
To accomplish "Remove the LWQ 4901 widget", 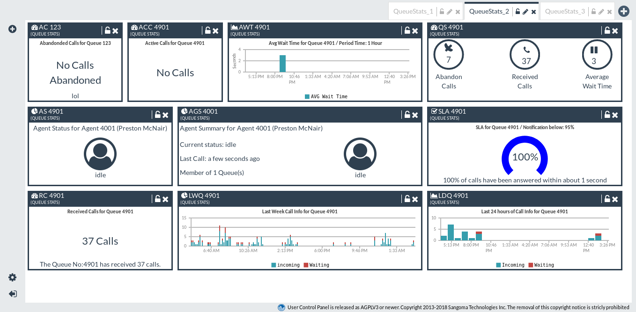I will coord(415,199).
